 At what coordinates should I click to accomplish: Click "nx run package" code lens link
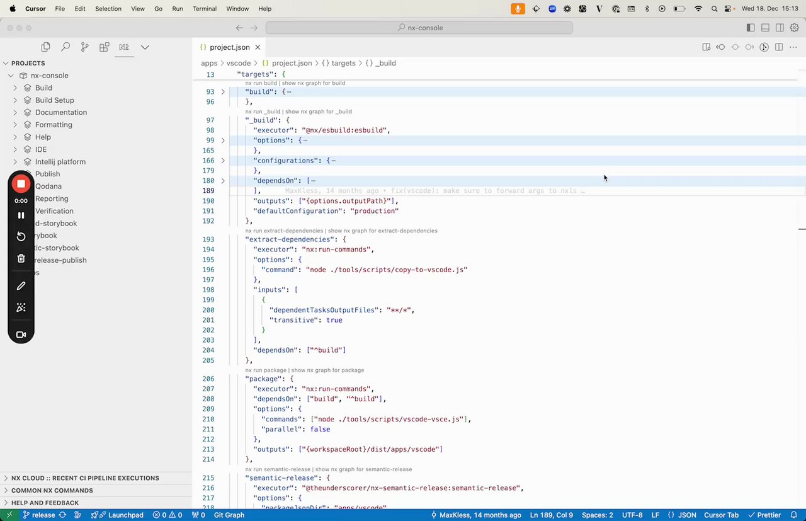[x=265, y=370]
